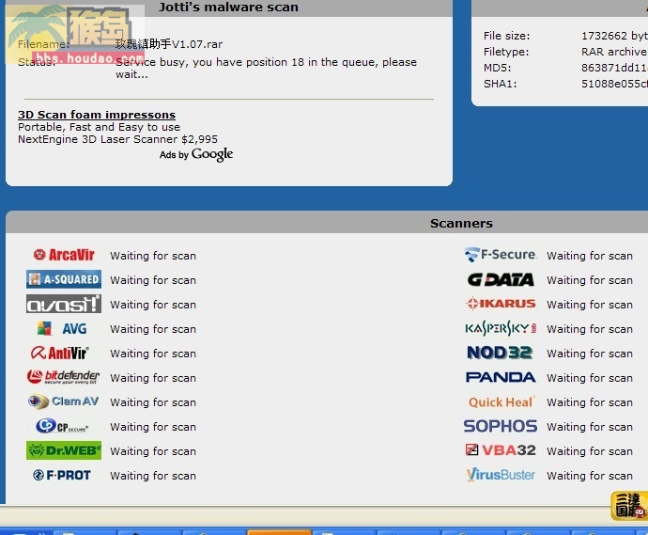Image resolution: width=648 pixels, height=535 pixels.
Task: Click the ClamAV scanner logo
Action: 63,401
